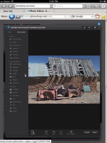Open a new browser tab with plus button
The height and width of the screenshot is (143, 107).
pos(54,11)
